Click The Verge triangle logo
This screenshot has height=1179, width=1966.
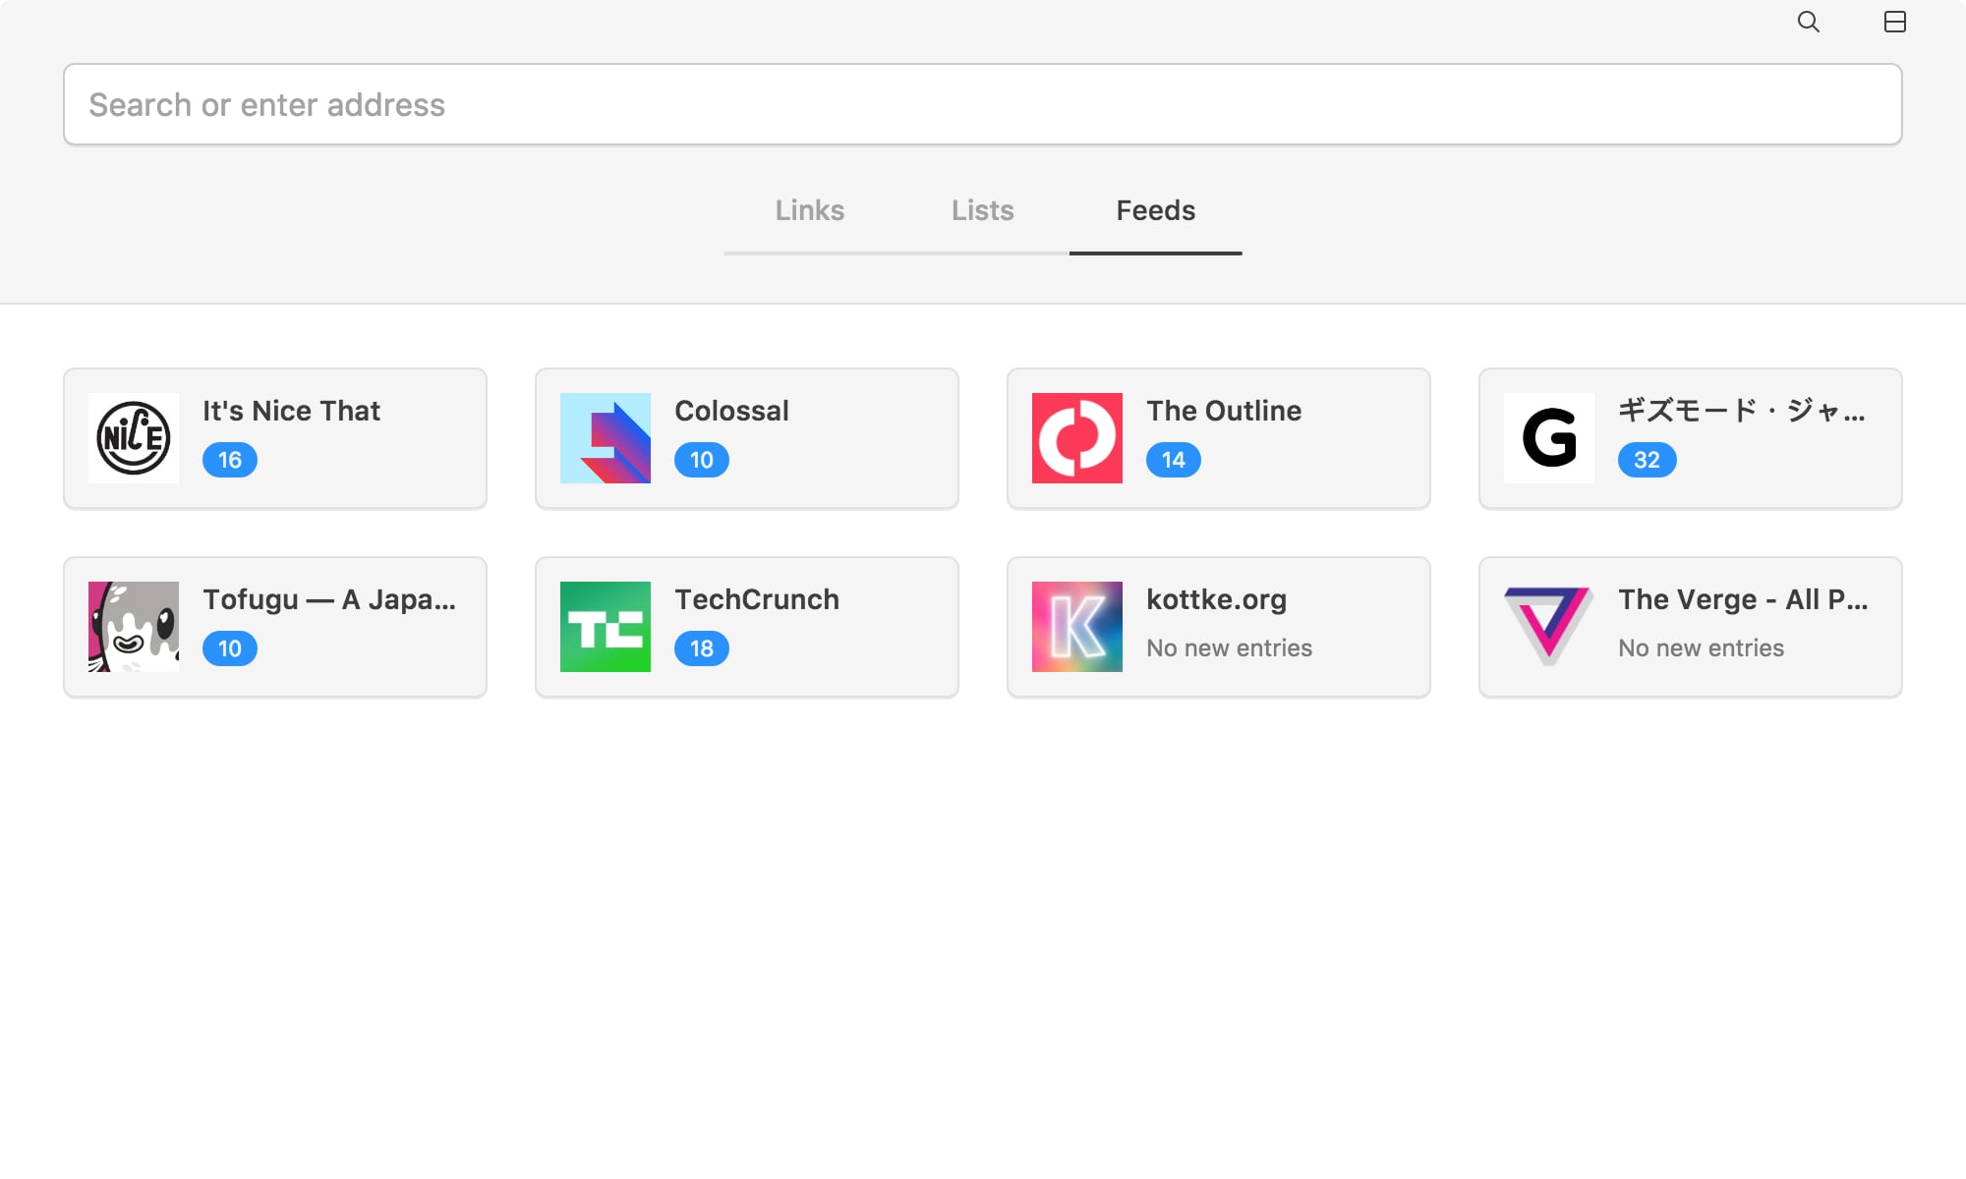tap(1549, 627)
